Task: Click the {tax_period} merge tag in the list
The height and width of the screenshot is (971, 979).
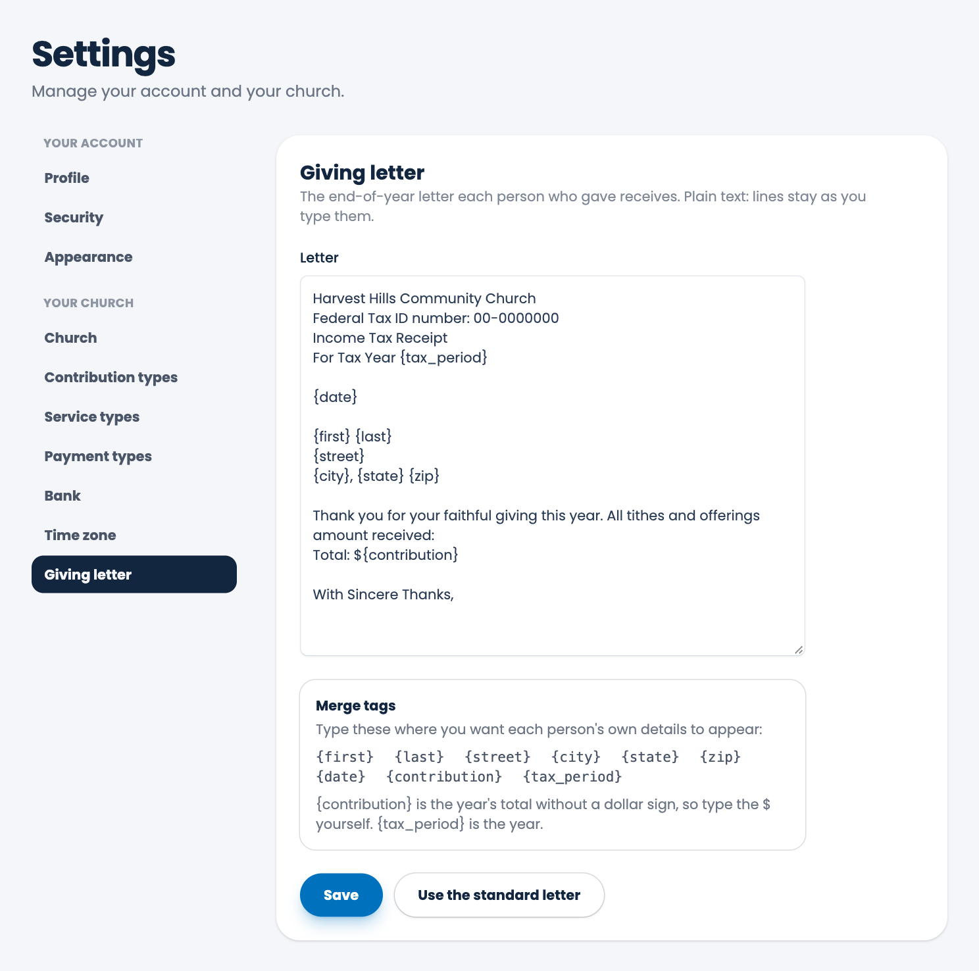Action: click(572, 776)
